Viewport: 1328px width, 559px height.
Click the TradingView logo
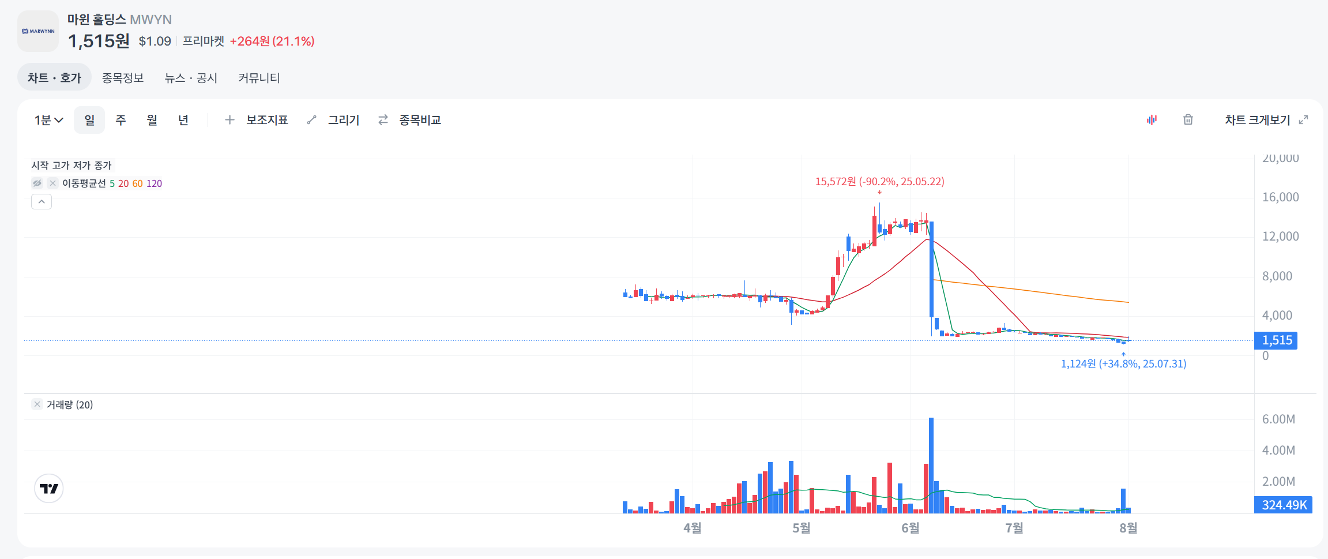pos(49,489)
